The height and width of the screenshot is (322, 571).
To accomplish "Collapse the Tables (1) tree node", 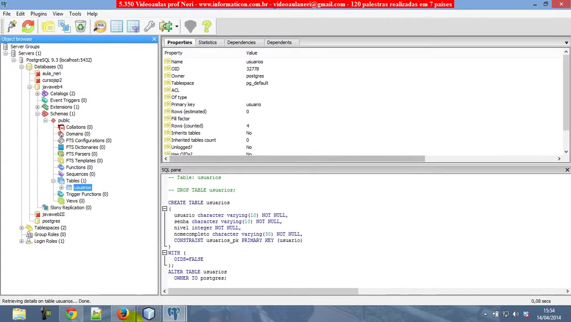I will tap(53, 181).
